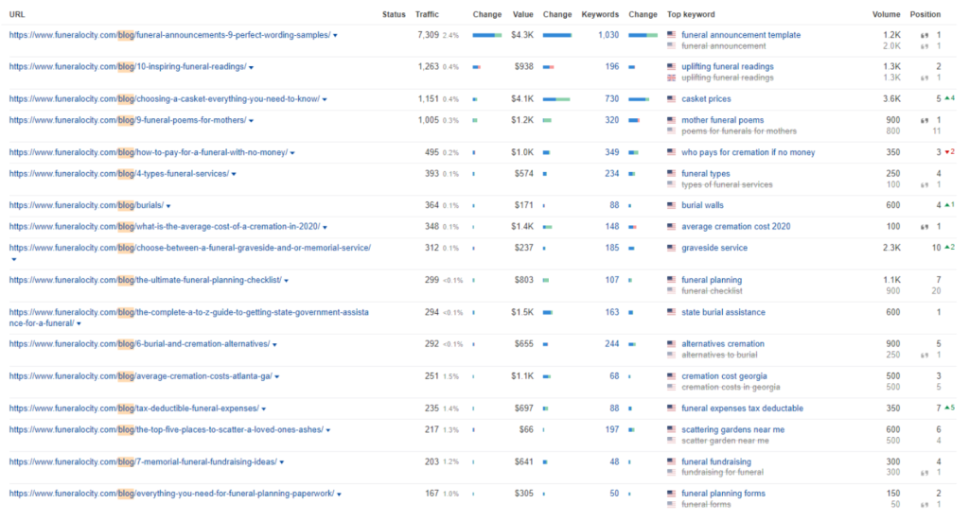
Task: Click the UK flag beside crossed-out 'uplifting funeral readings'
Action: coord(671,78)
